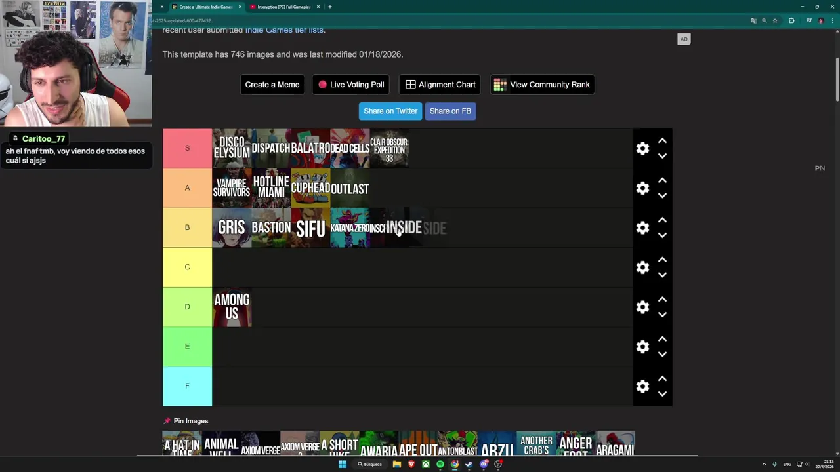Select the Gris tile in B tier

(232, 227)
